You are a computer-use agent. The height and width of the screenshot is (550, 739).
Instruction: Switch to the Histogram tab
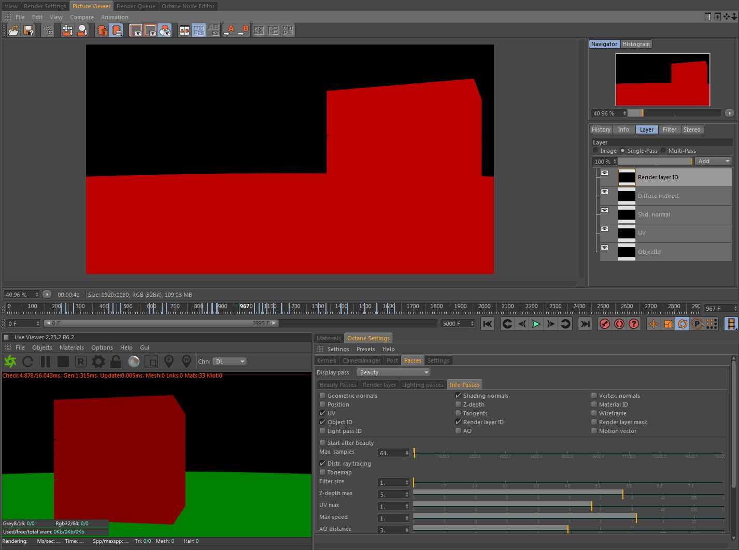[636, 44]
